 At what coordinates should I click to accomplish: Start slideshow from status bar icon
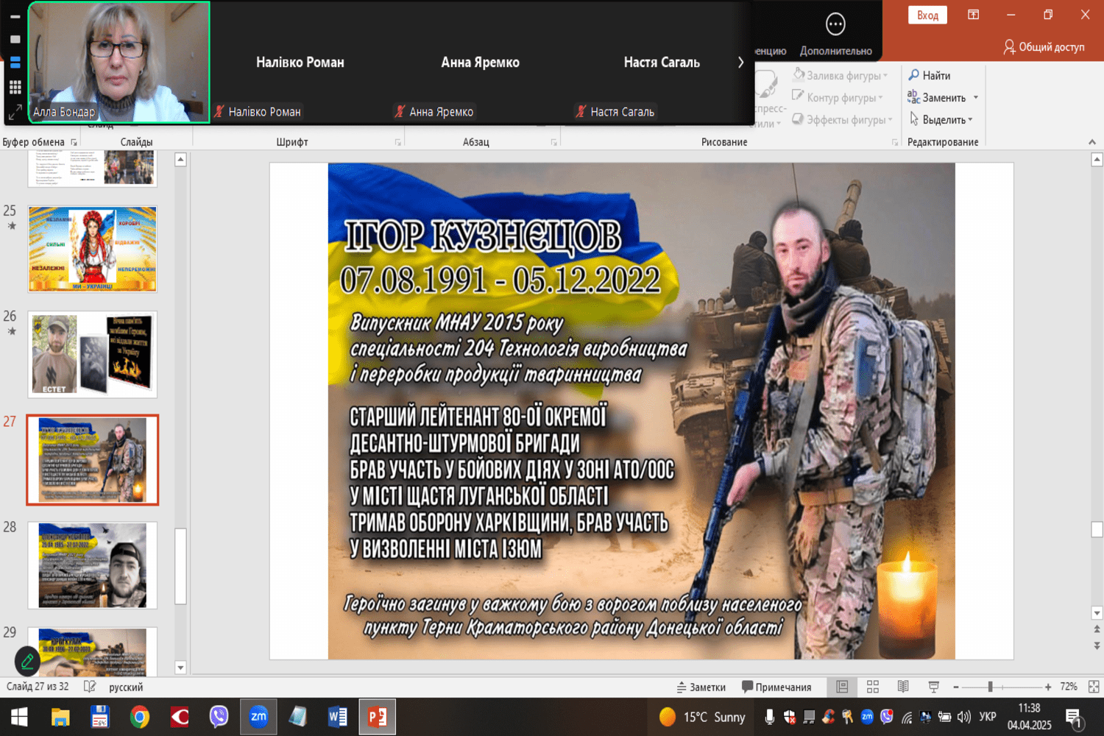[933, 687]
